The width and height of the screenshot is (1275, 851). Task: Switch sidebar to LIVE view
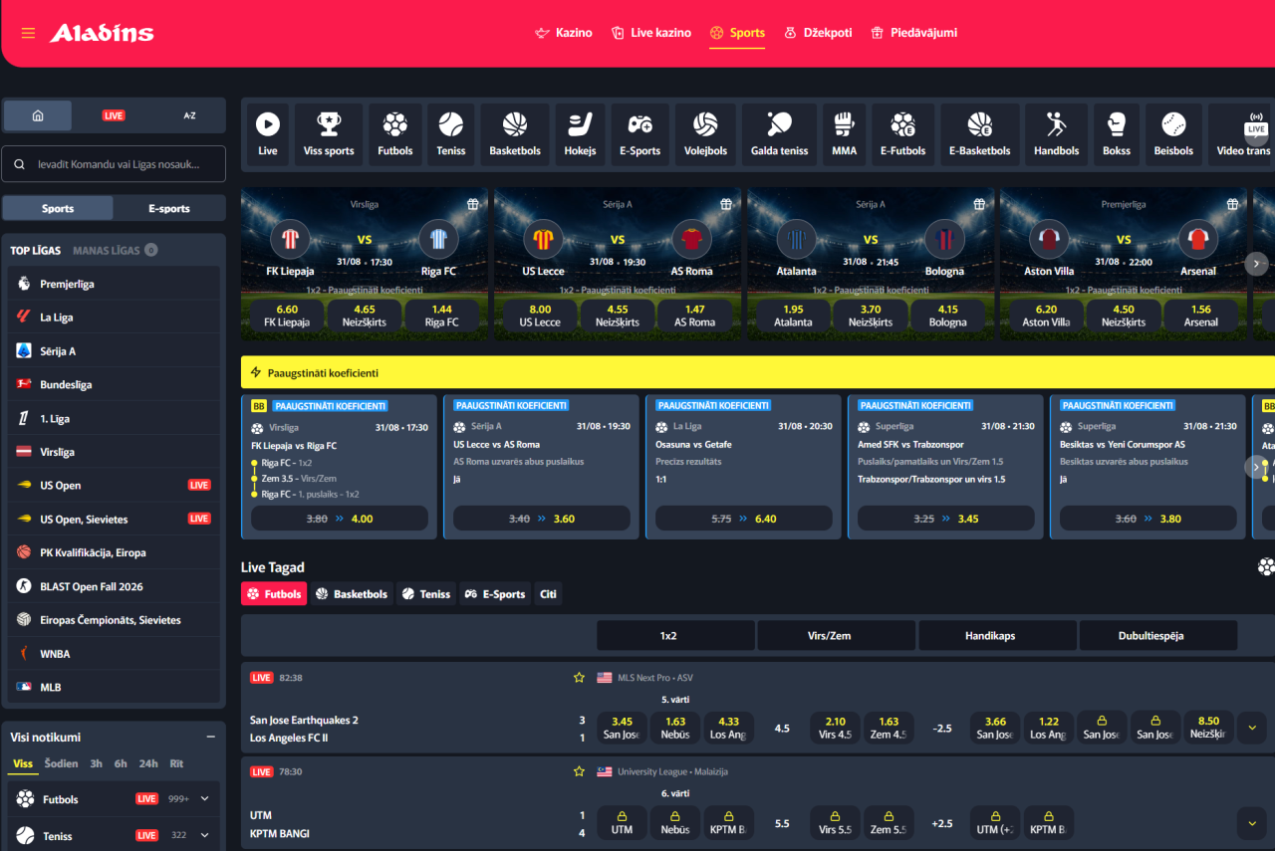click(x=114, y=115)
